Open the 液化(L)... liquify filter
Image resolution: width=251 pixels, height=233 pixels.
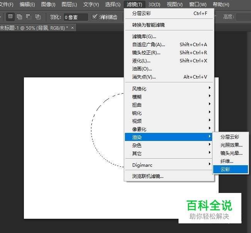(169, 61)
